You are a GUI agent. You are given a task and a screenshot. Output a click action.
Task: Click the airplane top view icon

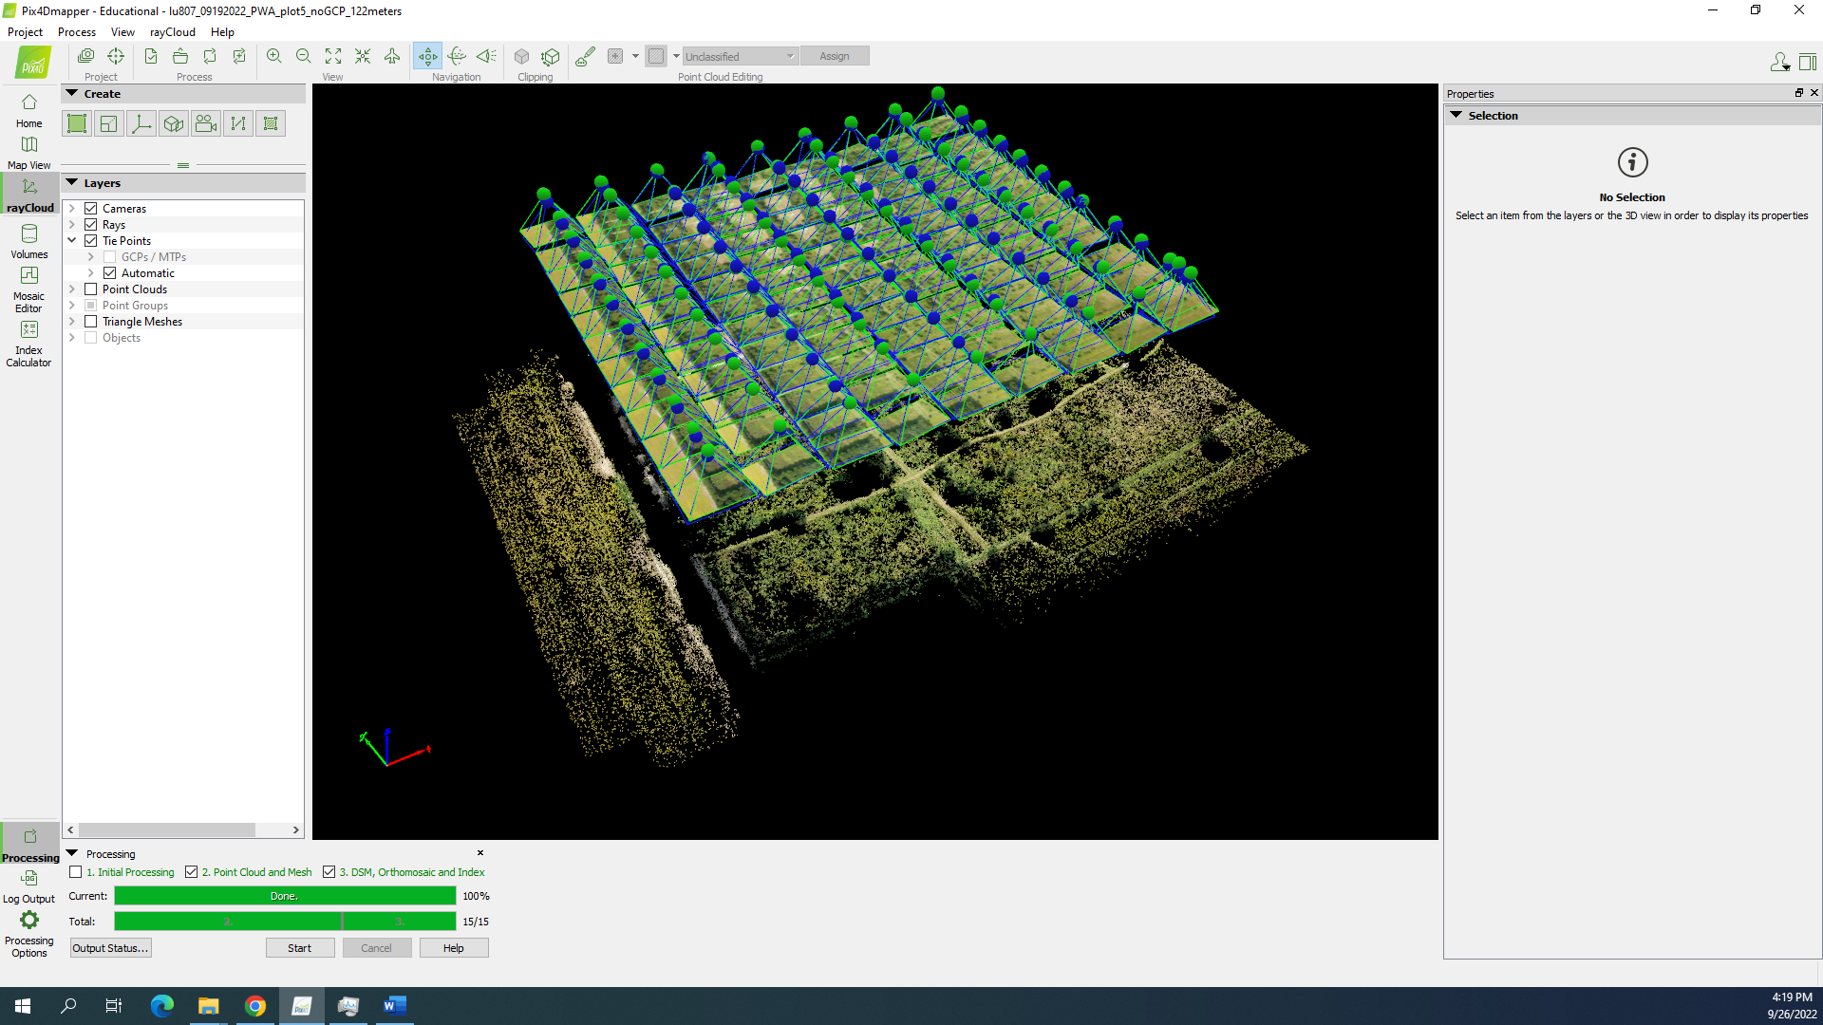coord(392,56)
